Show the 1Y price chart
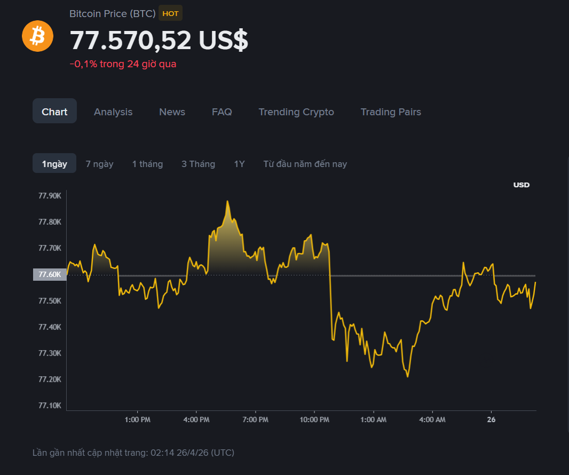This screenshot has width=569, height=475. point(239,164)
